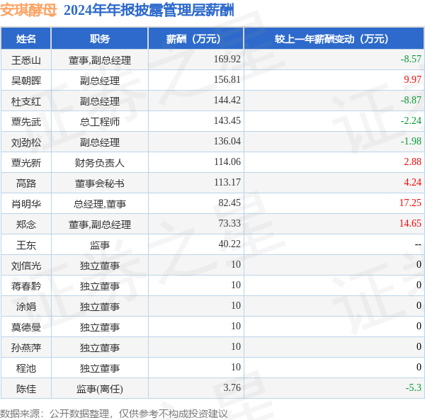
Task: Click salary value 113.17
Action: point(227,182)
